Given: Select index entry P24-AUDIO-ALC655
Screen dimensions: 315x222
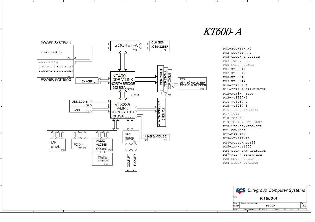Looking at the screenshot, I should tap(239, 142).
